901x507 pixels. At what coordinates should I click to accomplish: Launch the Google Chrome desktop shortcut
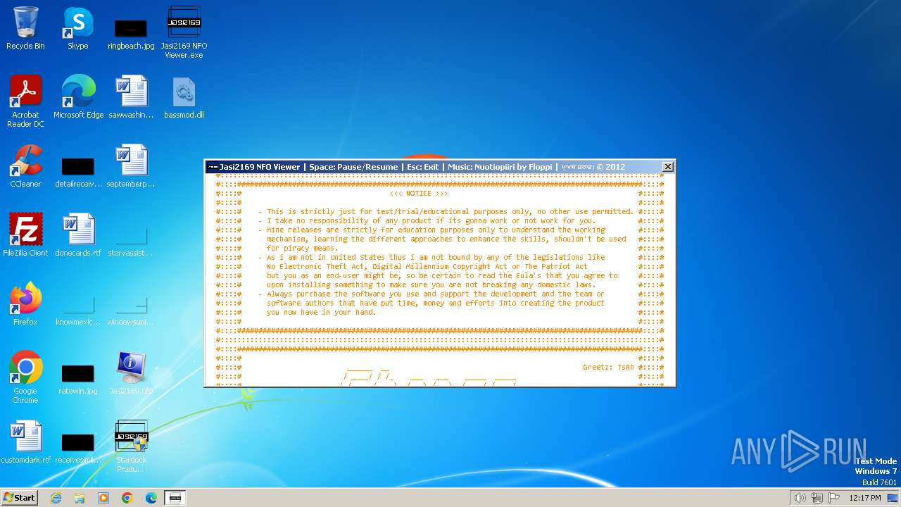[x=25, y=377]
